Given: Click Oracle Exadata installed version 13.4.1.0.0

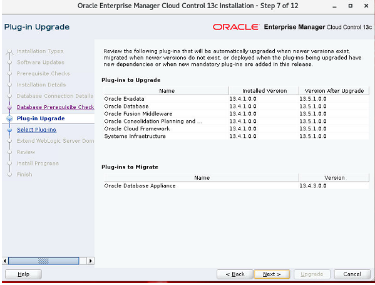Looking at the screenshot, I should (x=243, y=99).
